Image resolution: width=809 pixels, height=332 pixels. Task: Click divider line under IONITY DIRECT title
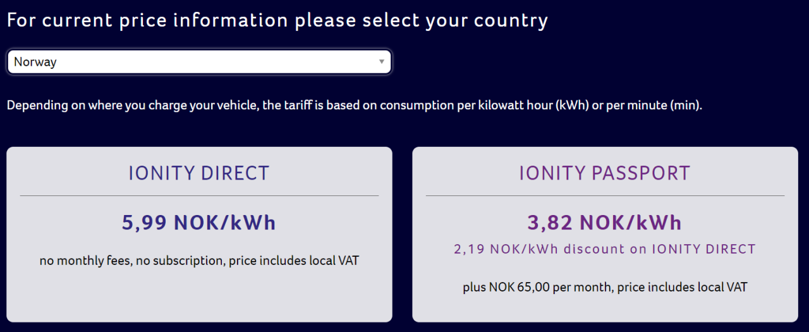[199, 196]
